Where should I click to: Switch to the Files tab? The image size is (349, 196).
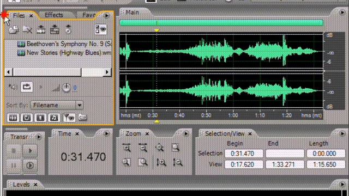tap(19, 16)
